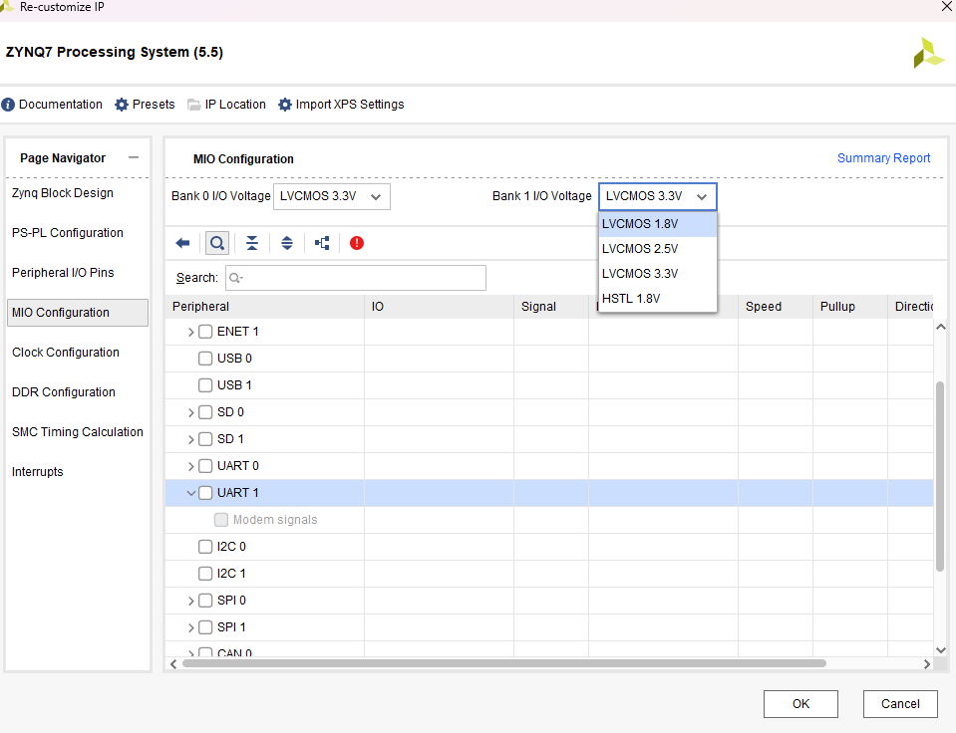Click the red error alert icon

coord(357,243)
